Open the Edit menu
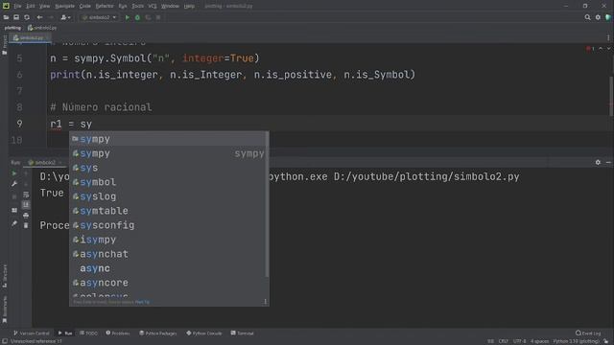Viewport: 614px width, 345px height. coord(31,7)
